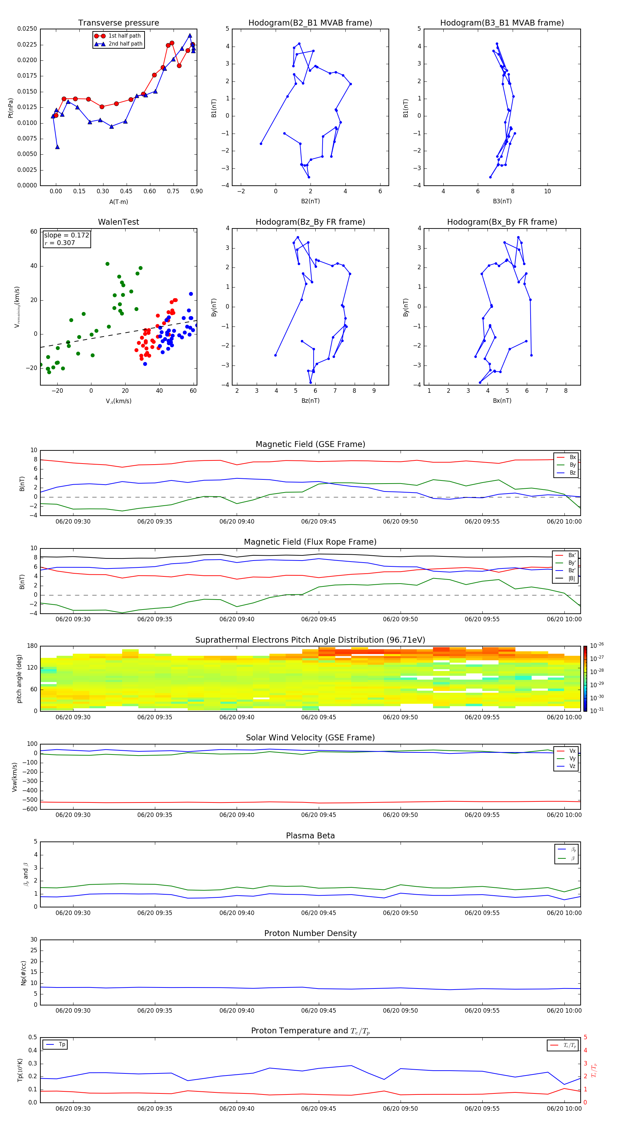Click the Vz legend entry
The width and height of the screenshot is (621, 1139).
click(x=566, y=766)
